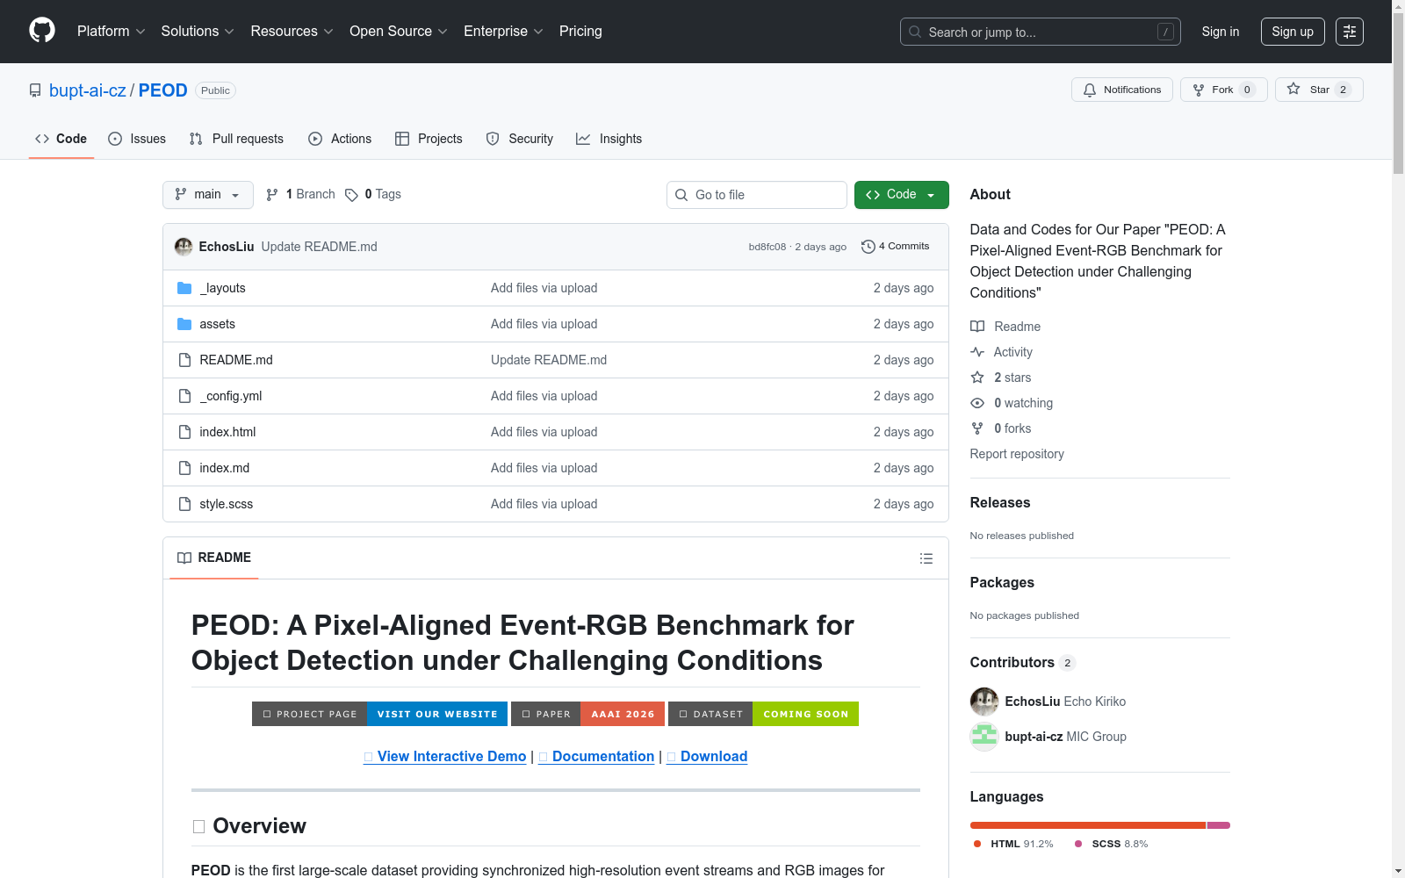Click the index.md file icon
This screenshot has width=1405, height=878.
184,468
